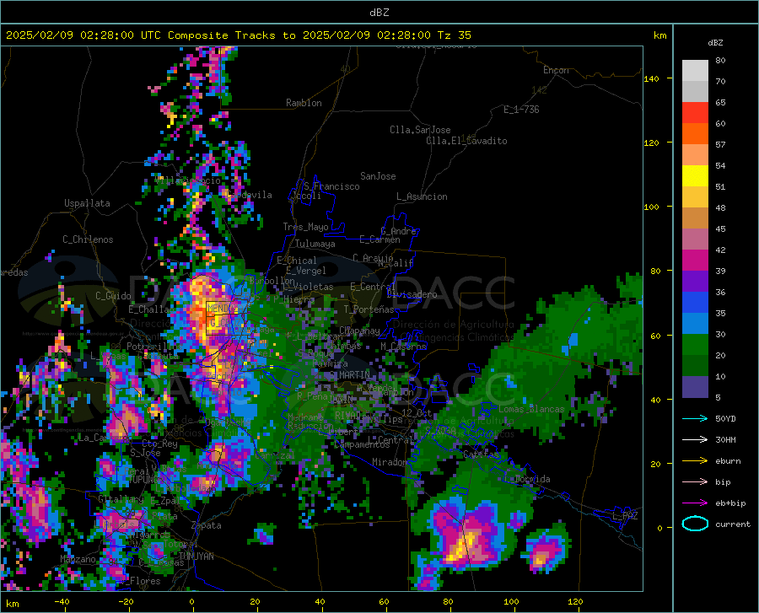Click the E_1-736 map label
Screen dimensions: 759x613
point(521,110)
